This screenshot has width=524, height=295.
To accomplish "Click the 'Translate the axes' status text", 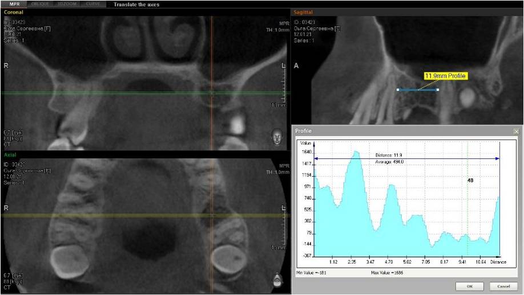I will coord(136,5).
